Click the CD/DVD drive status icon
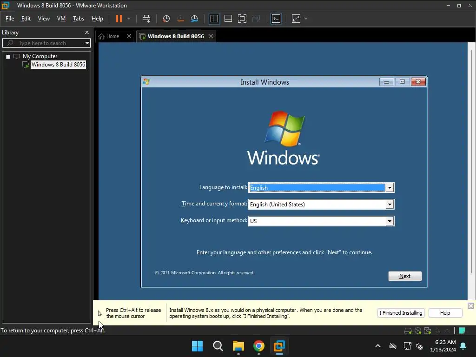The width and height of the screenshot is (476, 357). tap(418, 331)
